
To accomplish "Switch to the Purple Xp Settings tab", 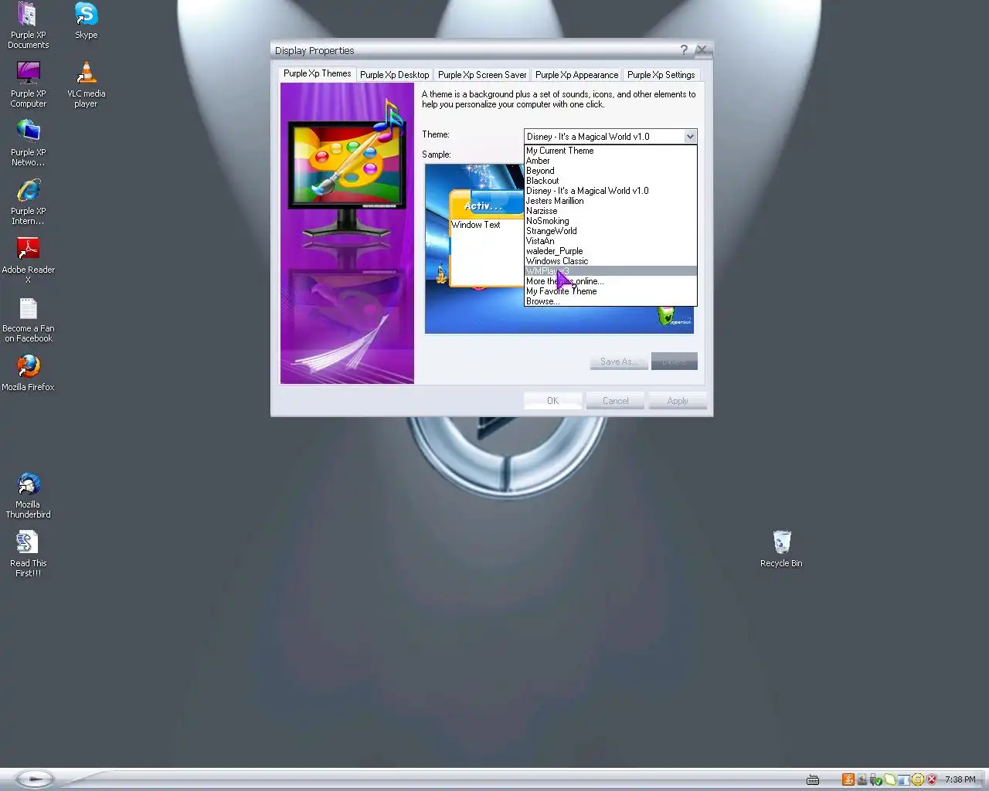I will coord(661,75).
